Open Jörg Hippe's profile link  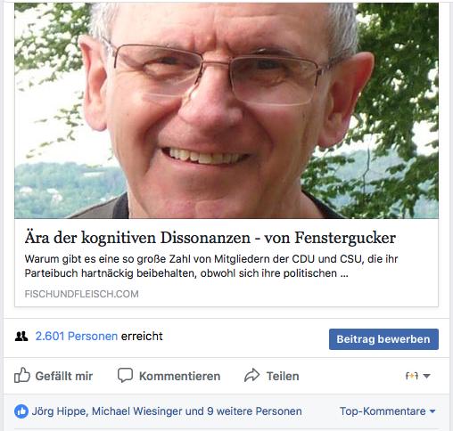coord(59,411)
